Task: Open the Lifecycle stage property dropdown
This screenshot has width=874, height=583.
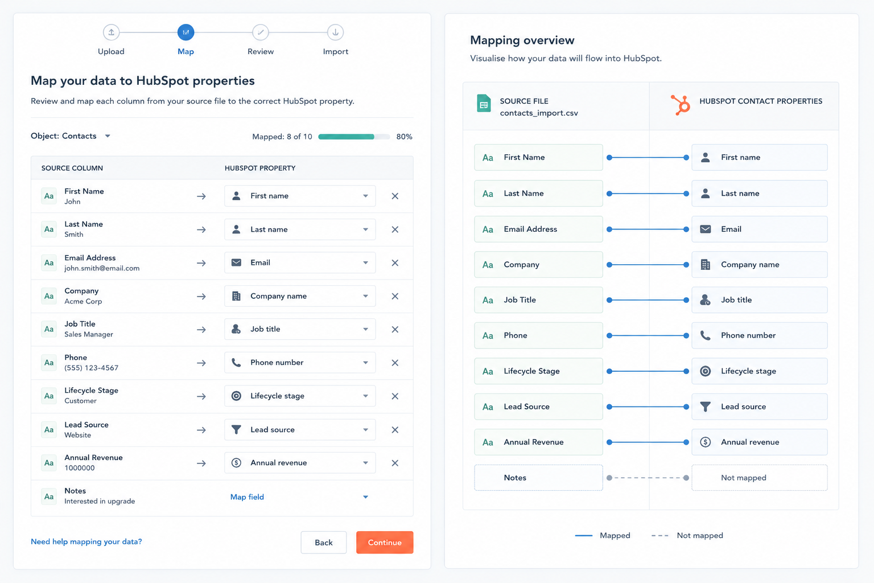Action: pyautogui.click(x=300, y=396)
